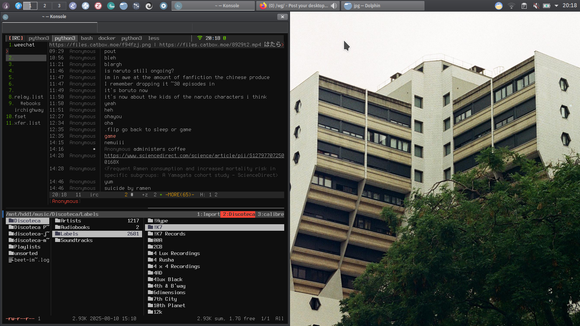Screen dimensions: 580x326
Task: Click the 20:18 panel clock
Action: (569, 5)
